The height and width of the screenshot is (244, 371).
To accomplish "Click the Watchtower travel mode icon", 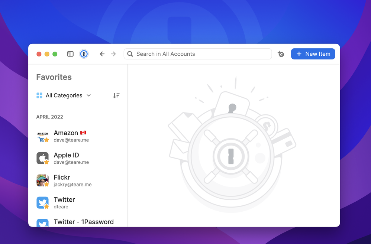I will (281, 54).
